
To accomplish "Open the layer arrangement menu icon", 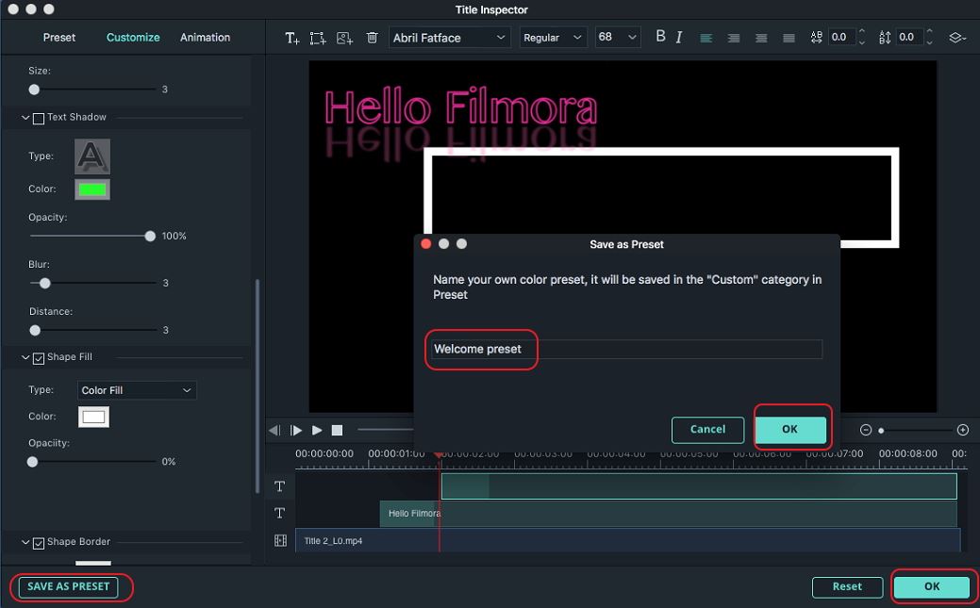I will pos(956,38).
